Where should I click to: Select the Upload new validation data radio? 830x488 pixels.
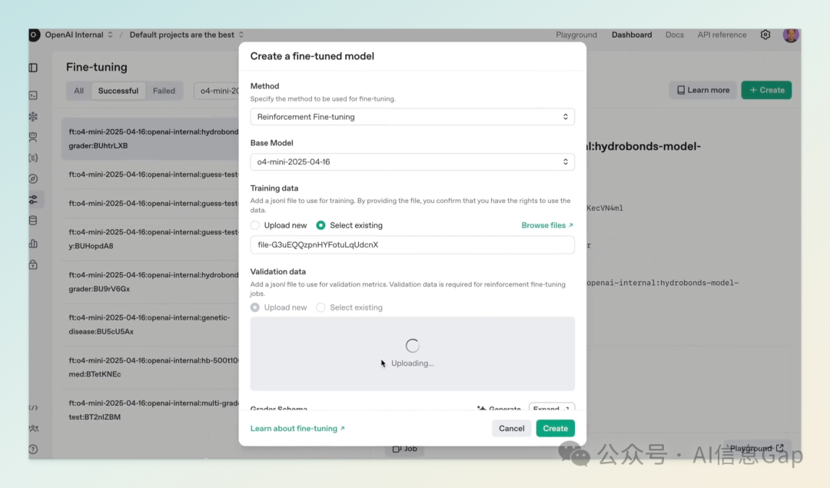[x=255, y=307]
